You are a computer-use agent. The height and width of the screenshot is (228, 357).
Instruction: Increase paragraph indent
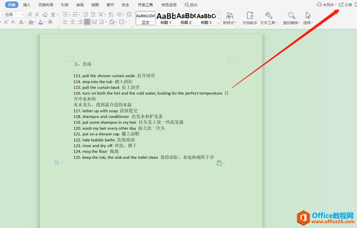93,15
